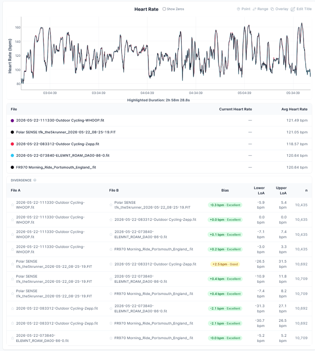
Task: Select the Polar SENSE file row
Action: coord(159,132)
